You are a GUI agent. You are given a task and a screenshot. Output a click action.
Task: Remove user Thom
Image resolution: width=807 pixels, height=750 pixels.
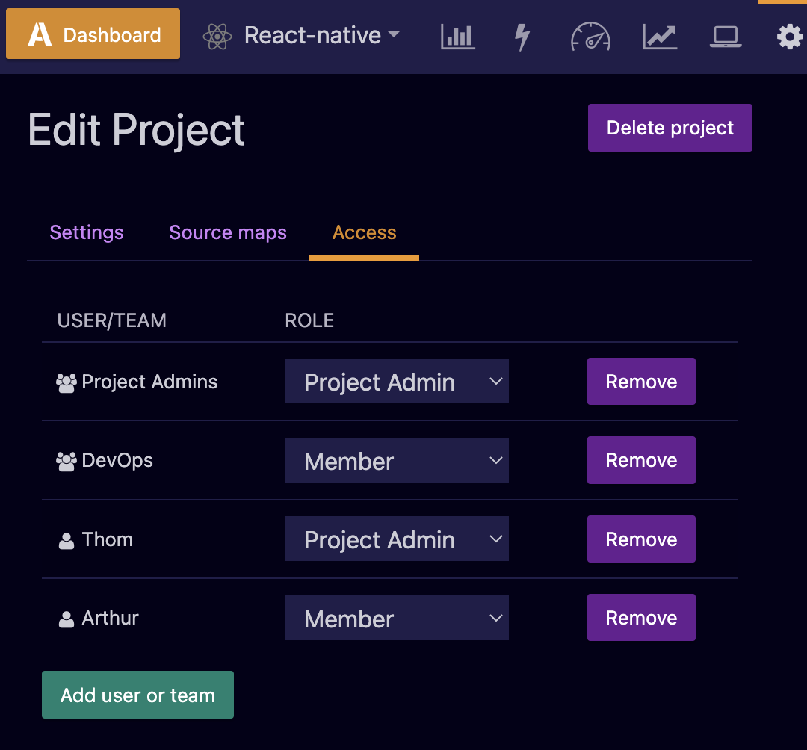[x=641, y=539]
